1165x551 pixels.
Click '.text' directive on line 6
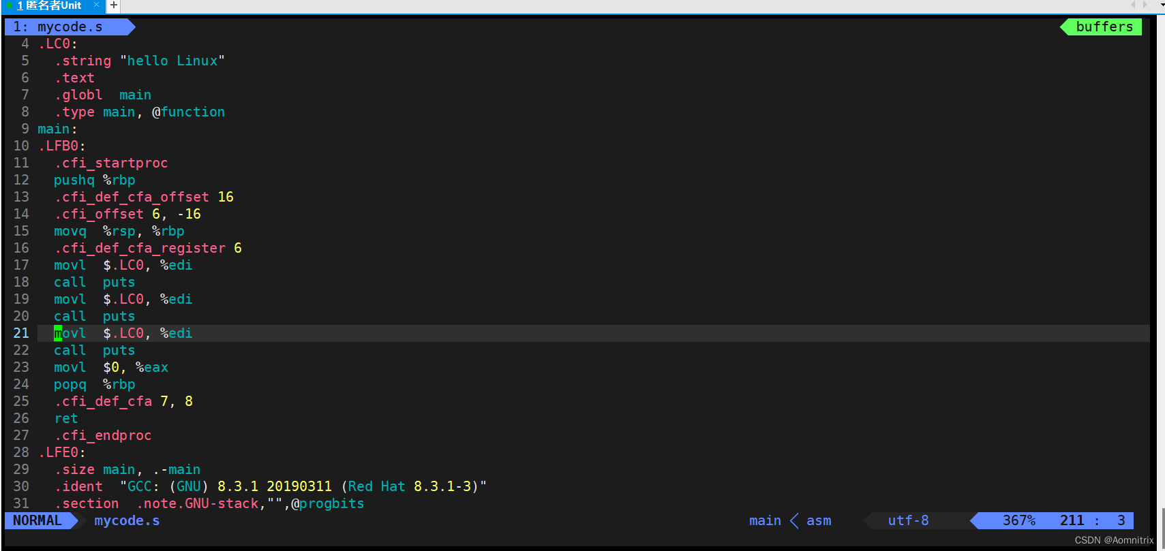pyautogui.click(x=74, y=78)
